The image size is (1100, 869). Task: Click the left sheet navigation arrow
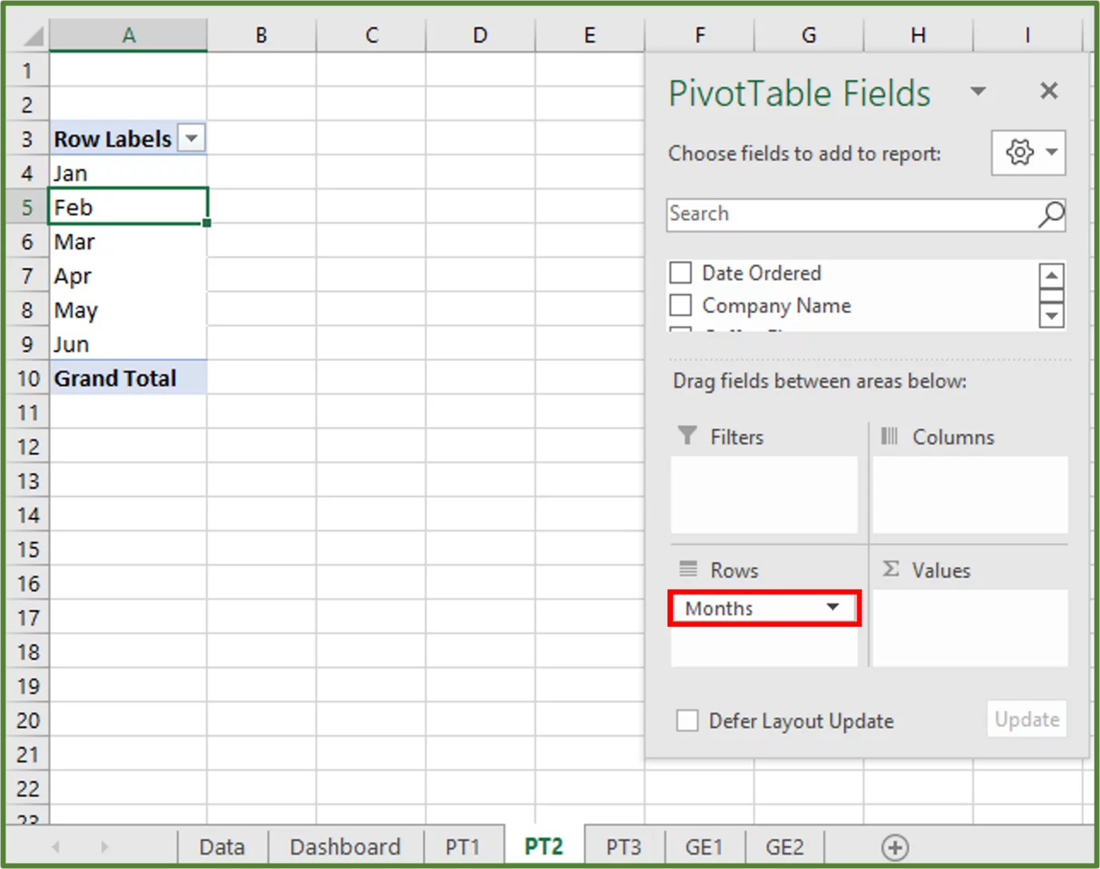tap(56, 846)
